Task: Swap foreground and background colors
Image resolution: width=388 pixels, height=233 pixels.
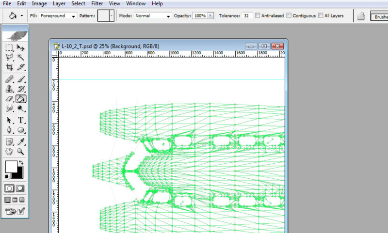Action: (x=21, y=163)
